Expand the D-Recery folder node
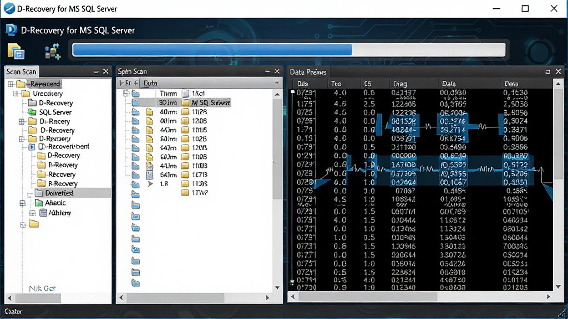Screen dimensions: 568x319 click(x=22, y=121)
